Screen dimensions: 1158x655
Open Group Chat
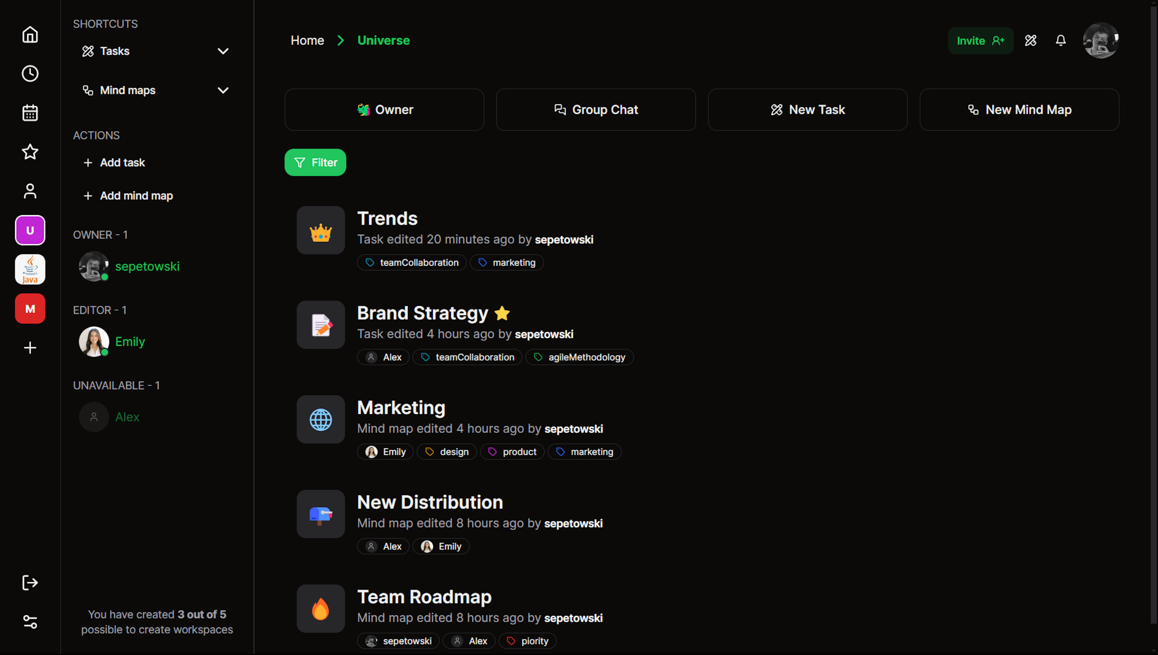[596, 110]
